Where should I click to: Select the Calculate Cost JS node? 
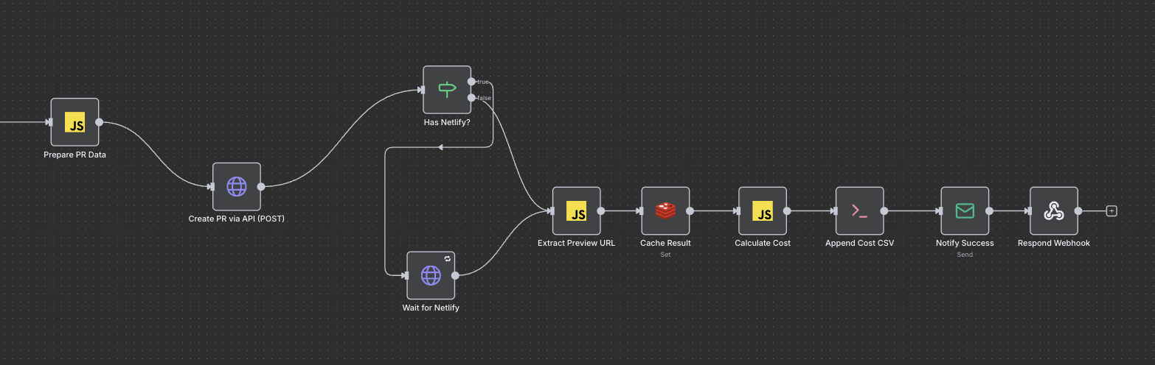tap(763, 210)
